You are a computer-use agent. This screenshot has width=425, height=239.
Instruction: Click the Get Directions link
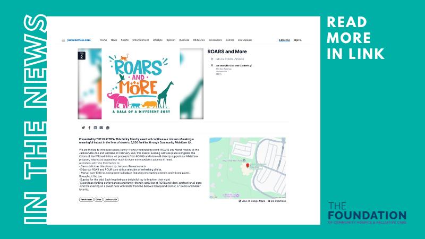tap(277, 201)
